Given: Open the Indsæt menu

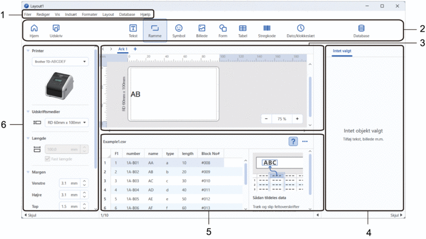Looking at the screenshot, I should coord(71,15).
